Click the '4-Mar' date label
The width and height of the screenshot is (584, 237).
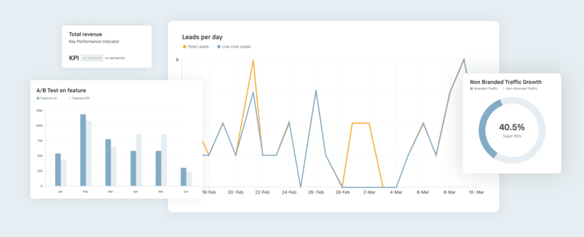coord(396,192)
